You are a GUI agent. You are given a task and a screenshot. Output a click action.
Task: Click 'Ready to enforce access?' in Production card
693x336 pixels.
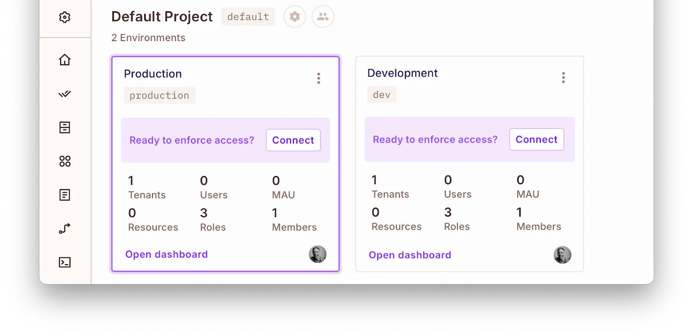point(192,140)
